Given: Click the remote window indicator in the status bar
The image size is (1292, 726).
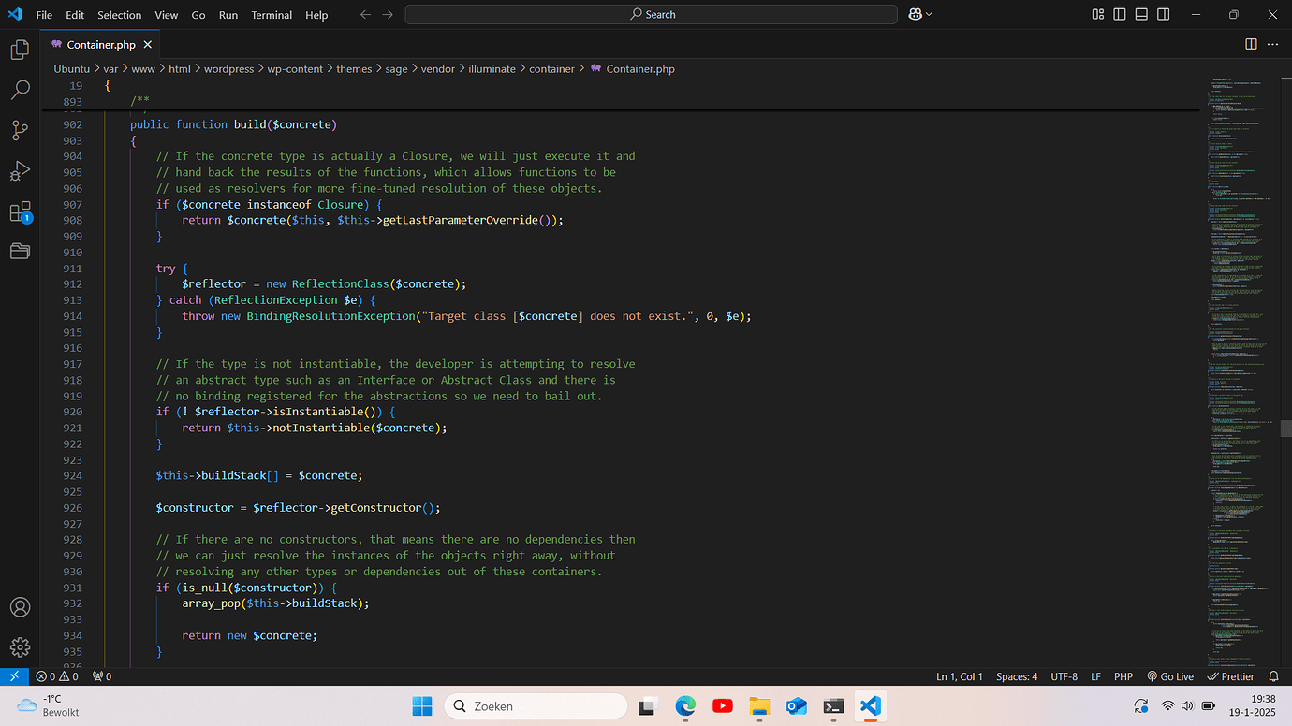Looking at the screenshot, I should point(14,676).
